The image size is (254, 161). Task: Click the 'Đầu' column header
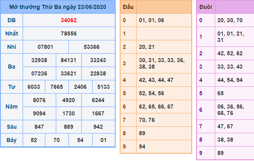click(128, 7)
